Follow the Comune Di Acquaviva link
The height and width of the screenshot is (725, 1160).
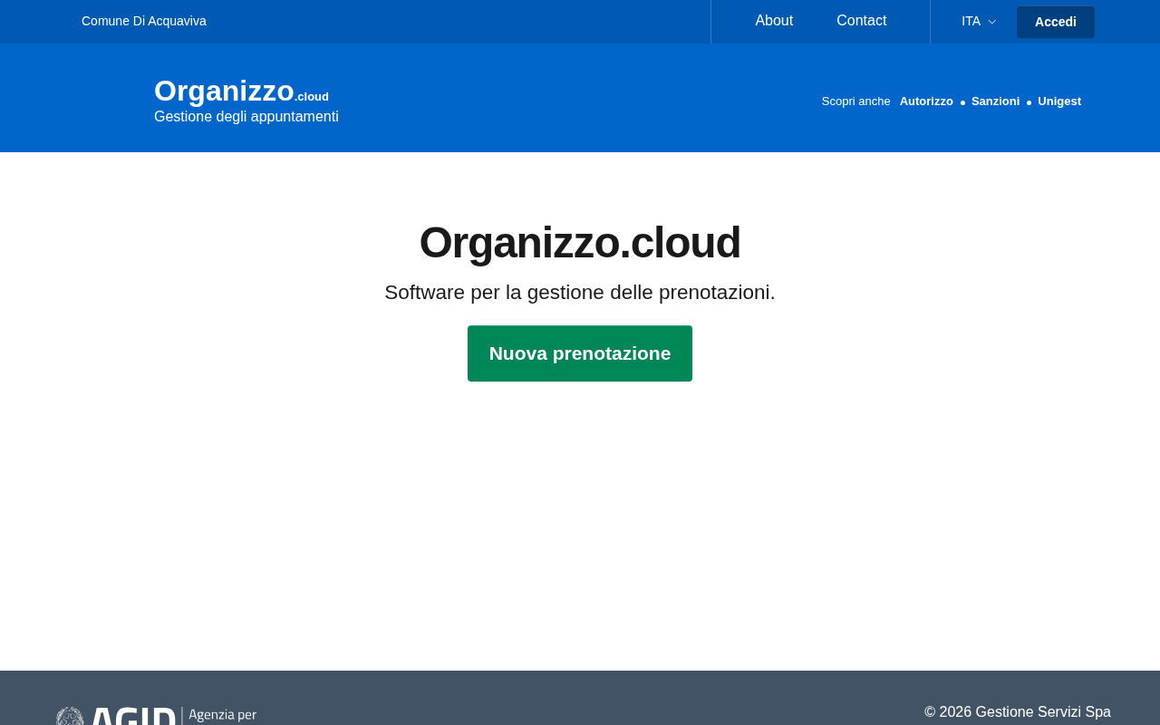tap(144, 21)
